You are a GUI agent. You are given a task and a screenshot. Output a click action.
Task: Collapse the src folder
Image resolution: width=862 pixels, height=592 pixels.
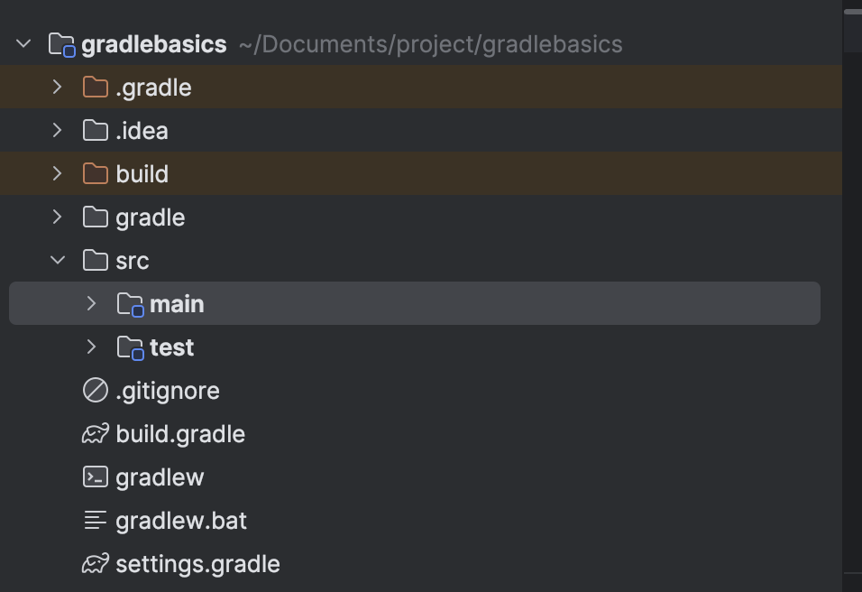coord(58,261)
